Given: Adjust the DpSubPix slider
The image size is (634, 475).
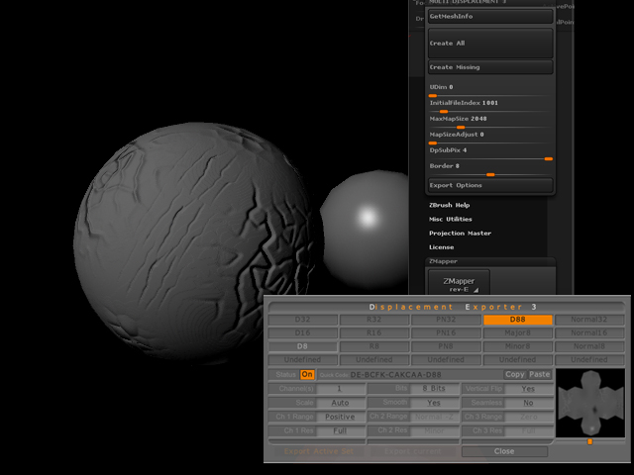Looking at the screenshot, I should click(490, 154).
